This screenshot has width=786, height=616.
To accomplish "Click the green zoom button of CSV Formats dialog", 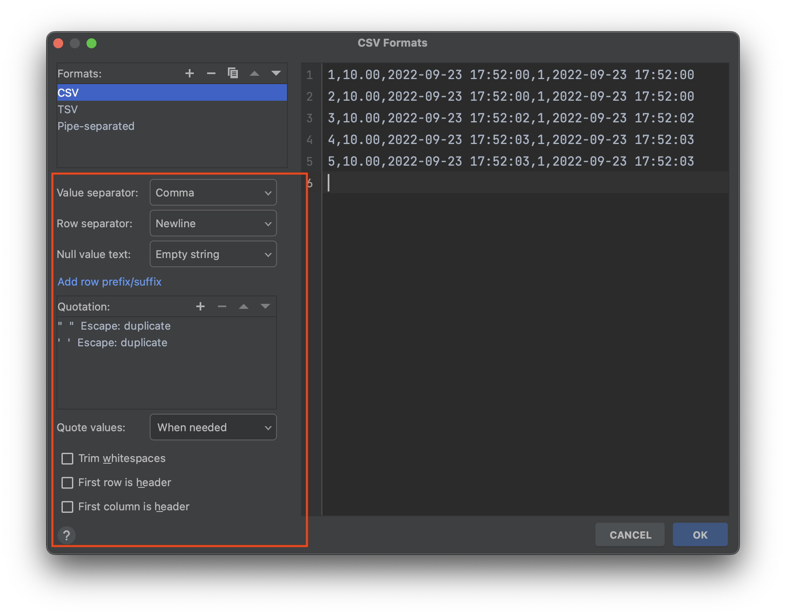I will [x=91, y=43].
